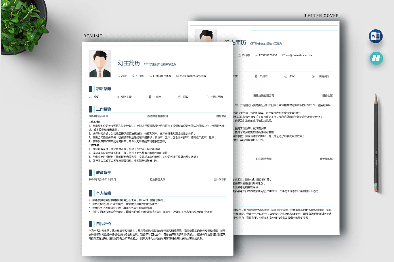Click the salary icon beside 面议 in 求职意向
This screenshot has width=394, height=262.
pyautogui.click(x=180, y=97)
